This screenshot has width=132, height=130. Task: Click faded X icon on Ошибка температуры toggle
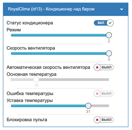point(97,94)
